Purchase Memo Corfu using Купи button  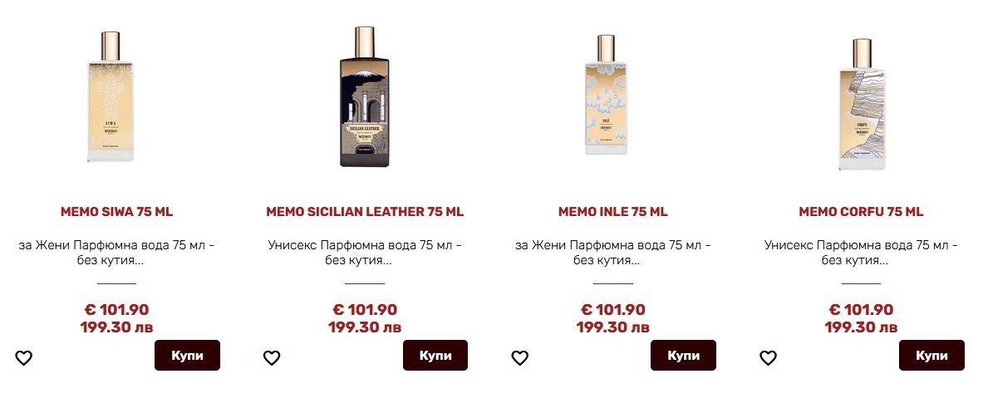[x=931, y=356]
